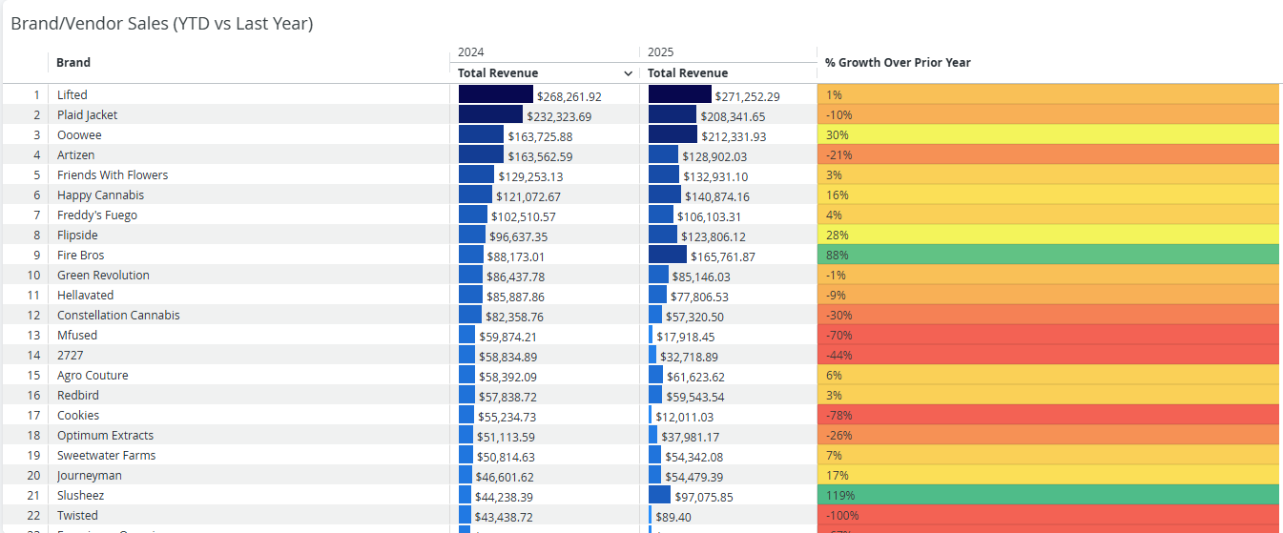Click the $132,931.10 revenue value
The width and height of the screenshot is (1283, 533).
coord(715,176)
